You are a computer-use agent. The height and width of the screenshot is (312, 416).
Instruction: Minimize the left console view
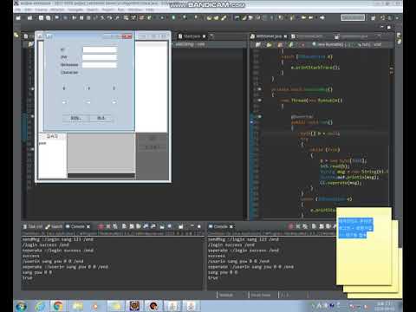pos(192,226)
